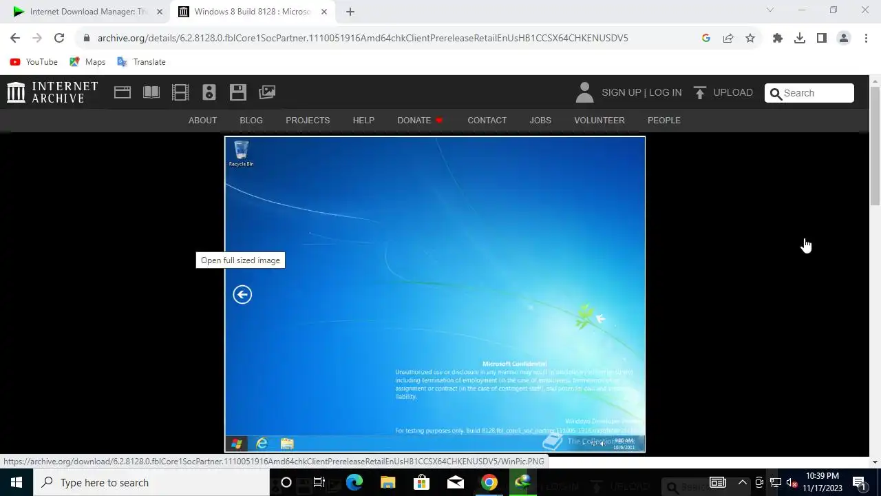Toggle Chrome side panel icon
This screenshot has height=496, width=881.
[822, 38]
